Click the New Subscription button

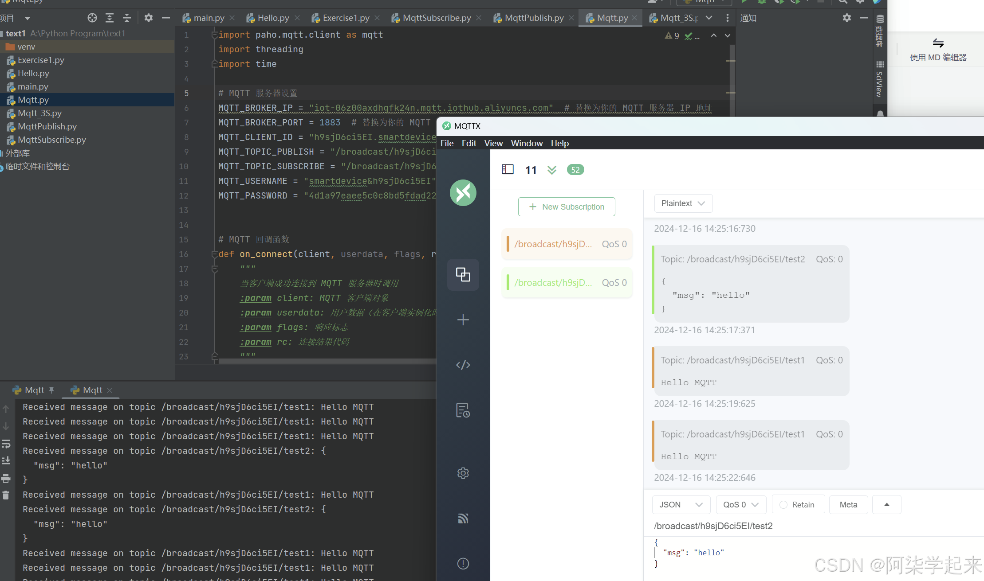(567, 207)
